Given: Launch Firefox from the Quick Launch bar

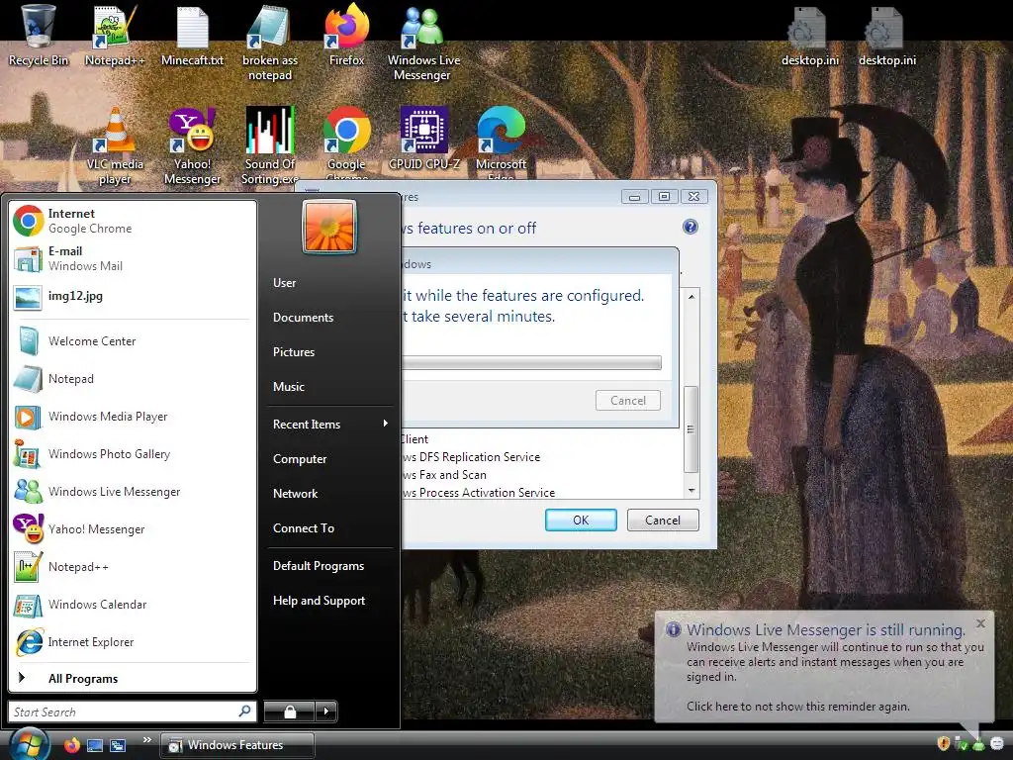Looking at the screenshot, I should (71, 745).
